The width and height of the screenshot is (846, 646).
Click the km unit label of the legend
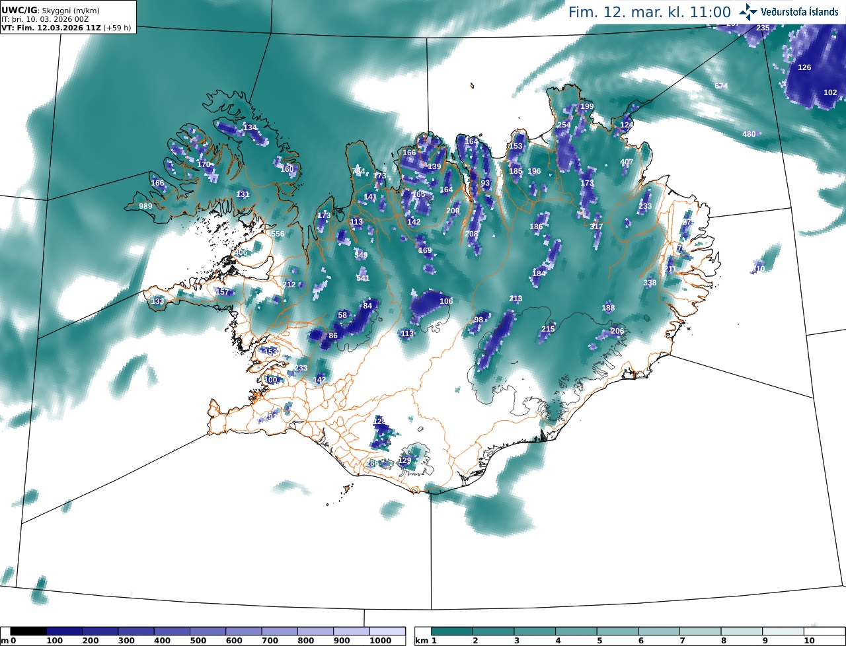point(421,641)
